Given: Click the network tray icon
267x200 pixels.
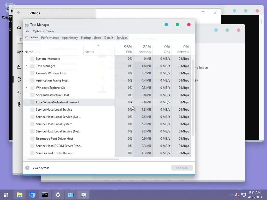Looking at the screenshot, I should (244, 195).
